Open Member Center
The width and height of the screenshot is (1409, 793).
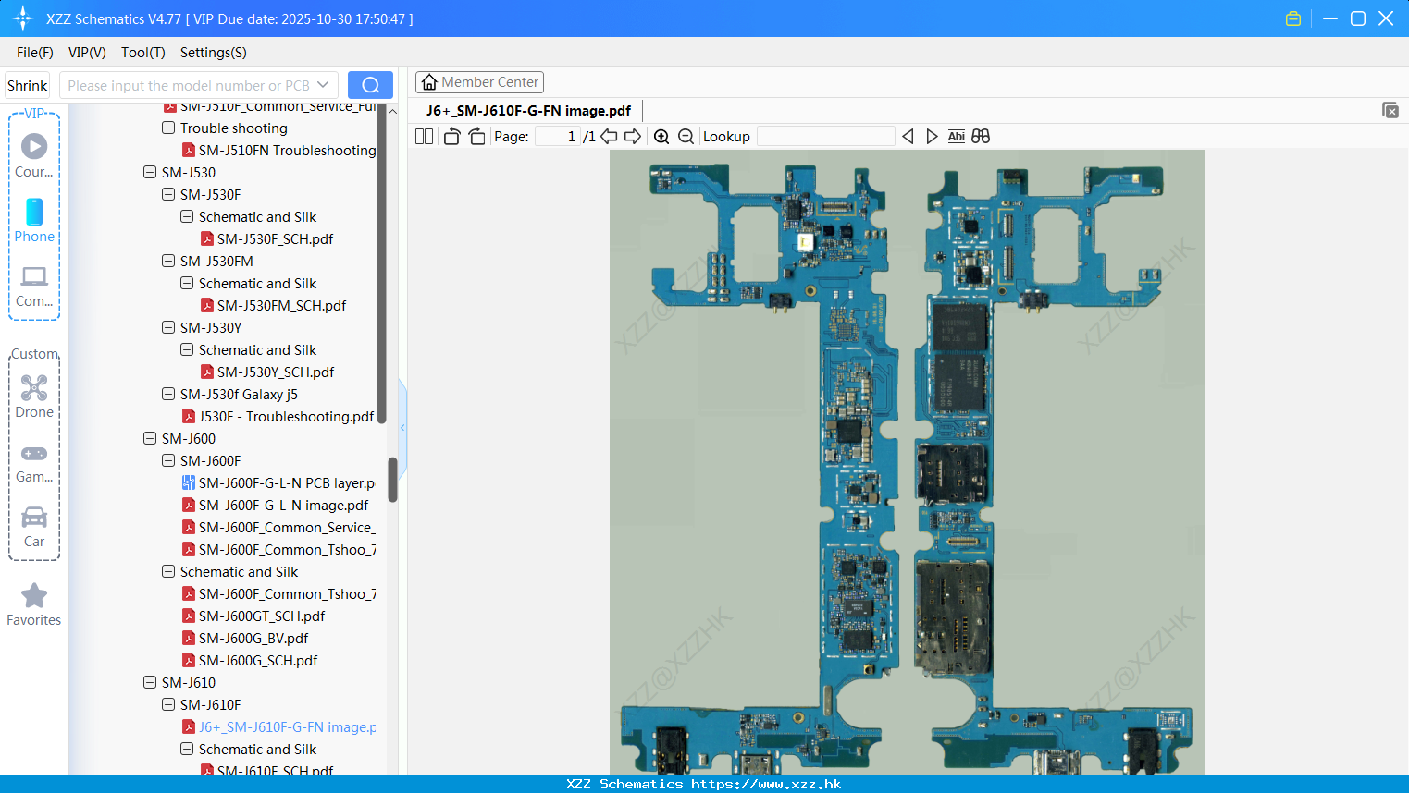click(x=479, y=82)
